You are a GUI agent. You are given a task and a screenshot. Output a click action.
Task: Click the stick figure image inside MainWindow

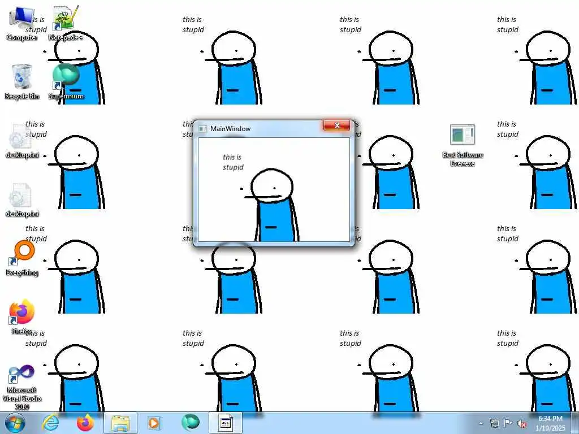(272, 205)
